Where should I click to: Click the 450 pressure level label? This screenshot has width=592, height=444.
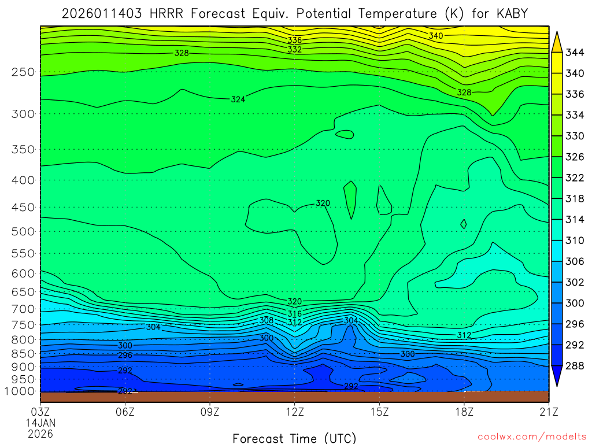point(23,208)
